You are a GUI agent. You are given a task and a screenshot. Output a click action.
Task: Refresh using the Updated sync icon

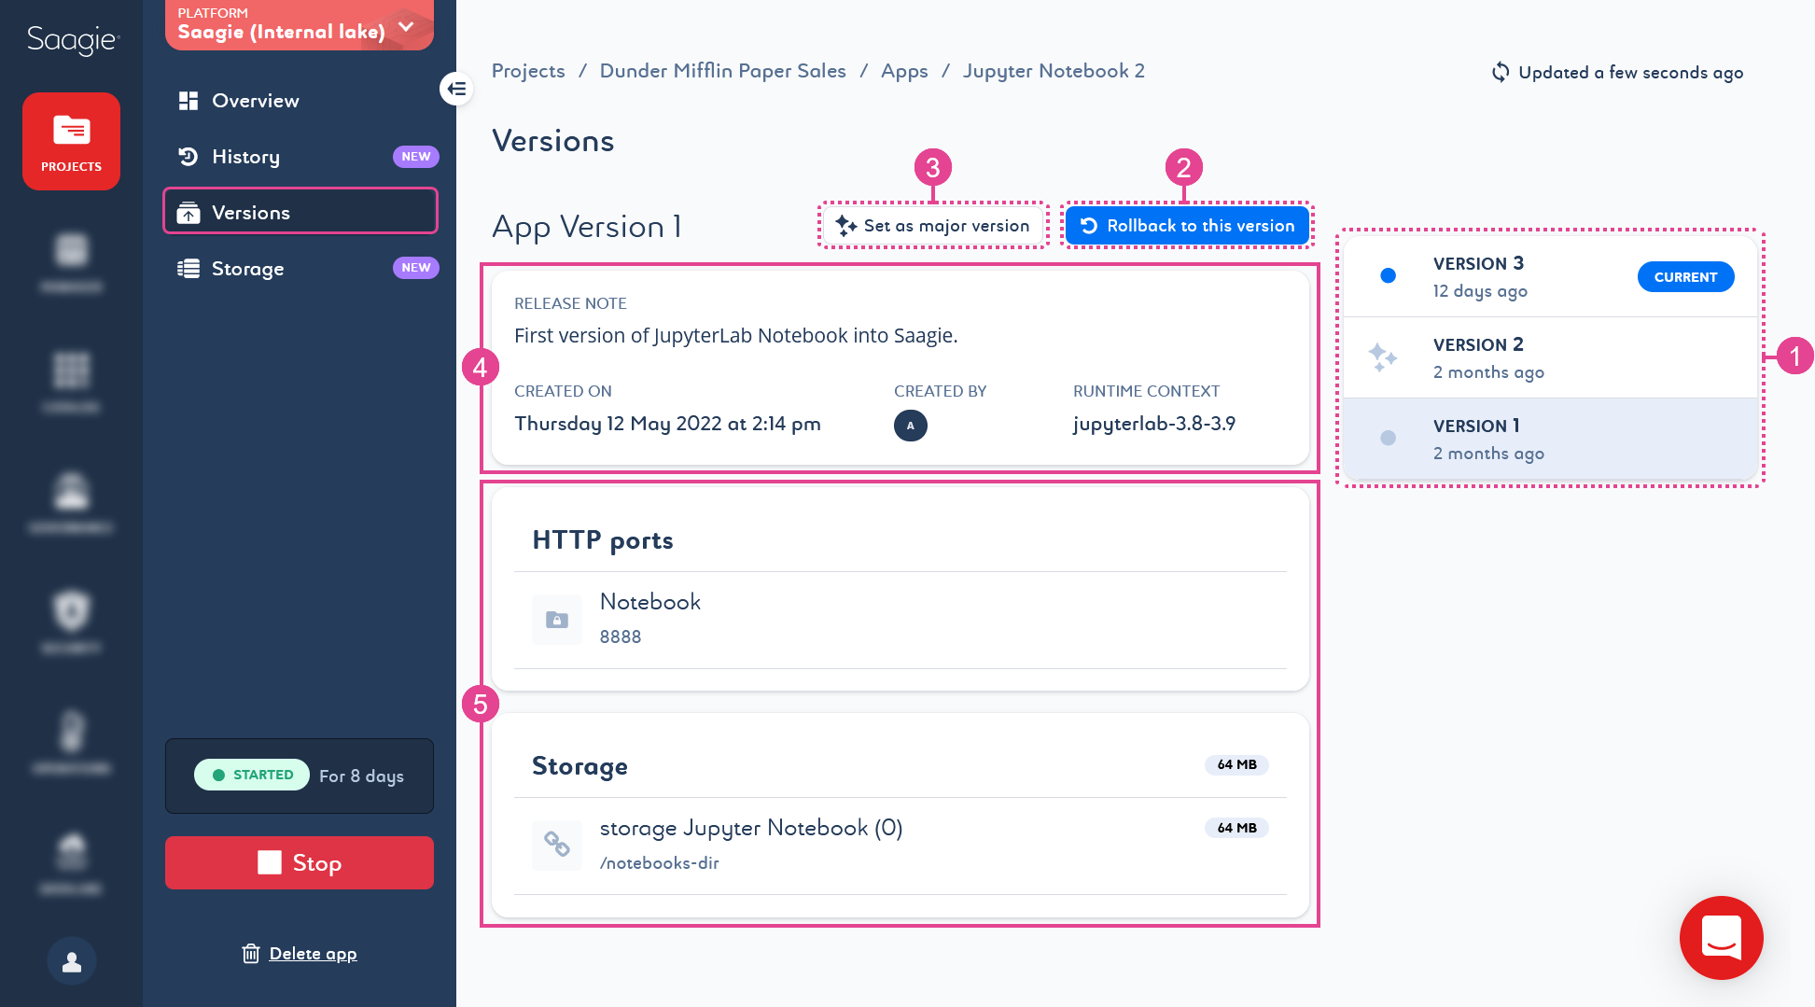(x=1501, y=72)
